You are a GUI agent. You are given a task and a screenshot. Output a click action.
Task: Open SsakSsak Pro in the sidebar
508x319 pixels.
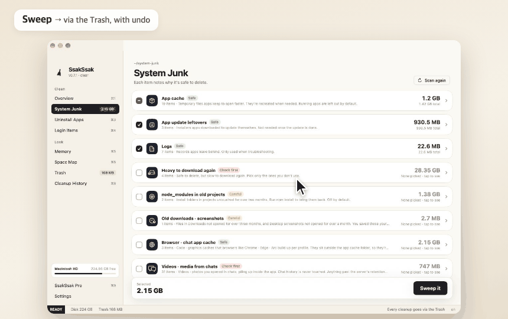pos(85,285)
